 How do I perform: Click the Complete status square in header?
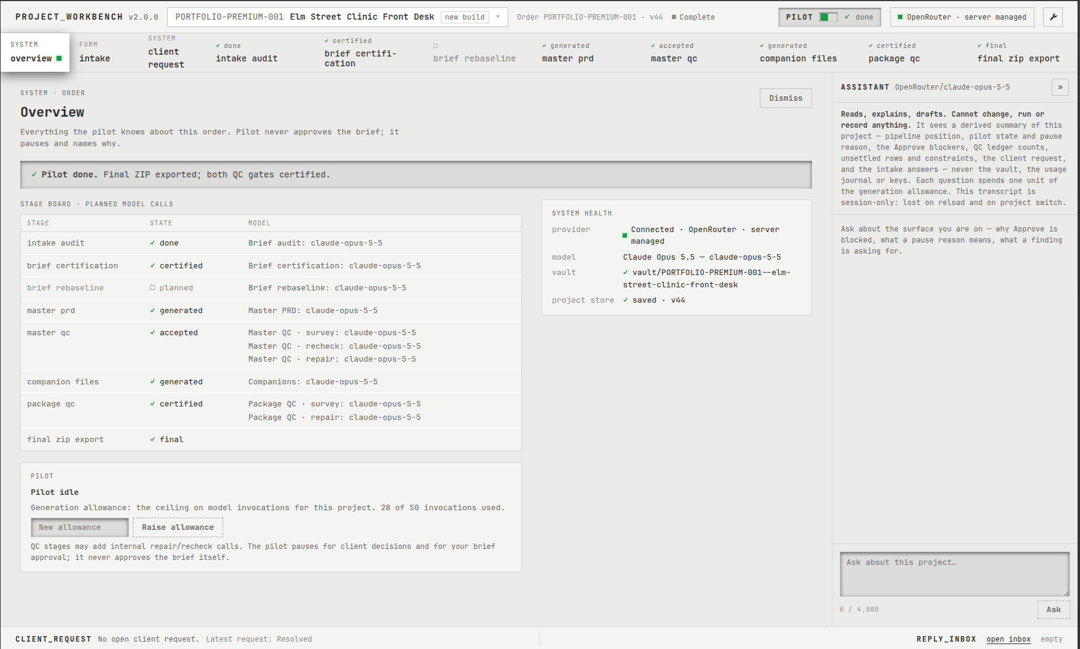tap(674, 17)
